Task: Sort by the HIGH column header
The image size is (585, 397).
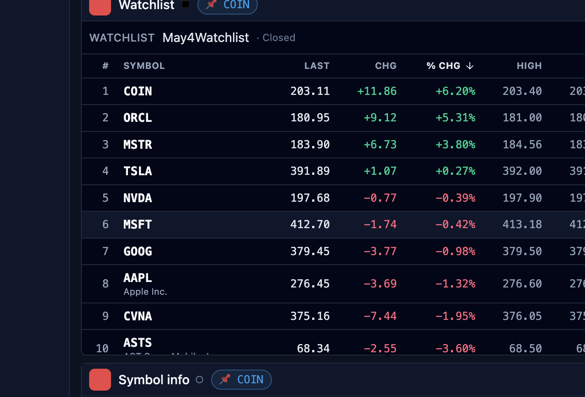Action: 529,66
